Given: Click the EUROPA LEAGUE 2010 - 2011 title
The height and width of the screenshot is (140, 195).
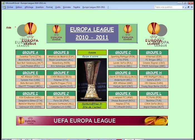Looking at the screenshot, I should click(x=92, y=33).
